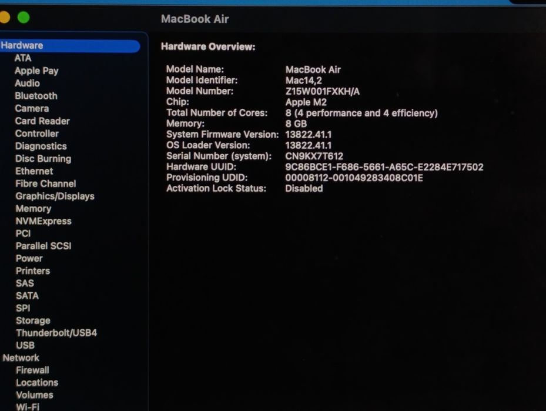The image size is (546, 411).
Task: Select Wi-Fi in the sidebar
Action: point(28,407)
